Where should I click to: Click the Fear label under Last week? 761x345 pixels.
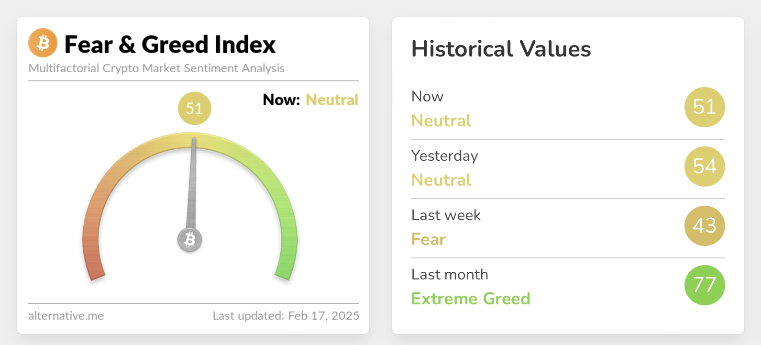(429, 239)
